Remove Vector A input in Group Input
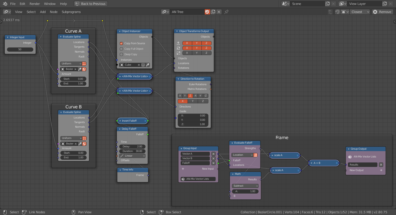This screenshot has width=396, height=215. coord(213,154)
